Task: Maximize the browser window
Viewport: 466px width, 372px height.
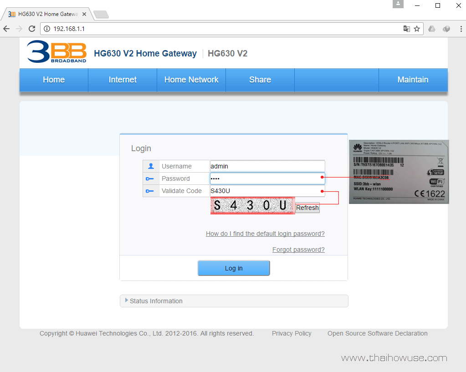Action: pyautogui.click(x=438, y=5)
